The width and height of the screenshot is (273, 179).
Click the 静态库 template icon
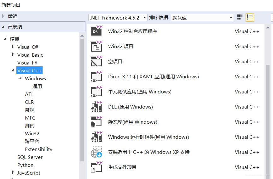coord(96,122)
